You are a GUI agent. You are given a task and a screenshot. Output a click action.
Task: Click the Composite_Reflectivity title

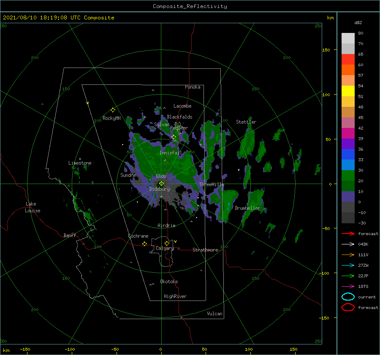click(190, 6)
